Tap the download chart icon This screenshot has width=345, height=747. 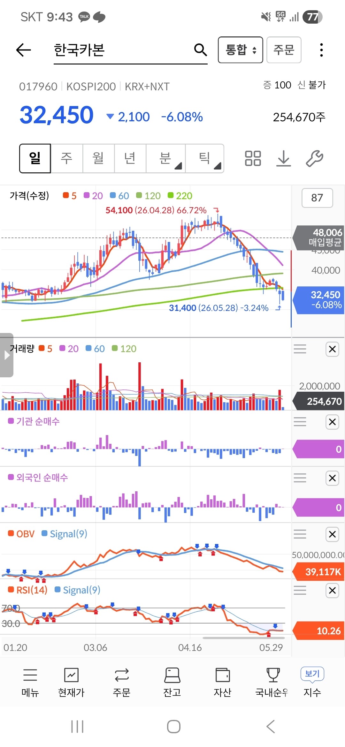pos(284,158)
